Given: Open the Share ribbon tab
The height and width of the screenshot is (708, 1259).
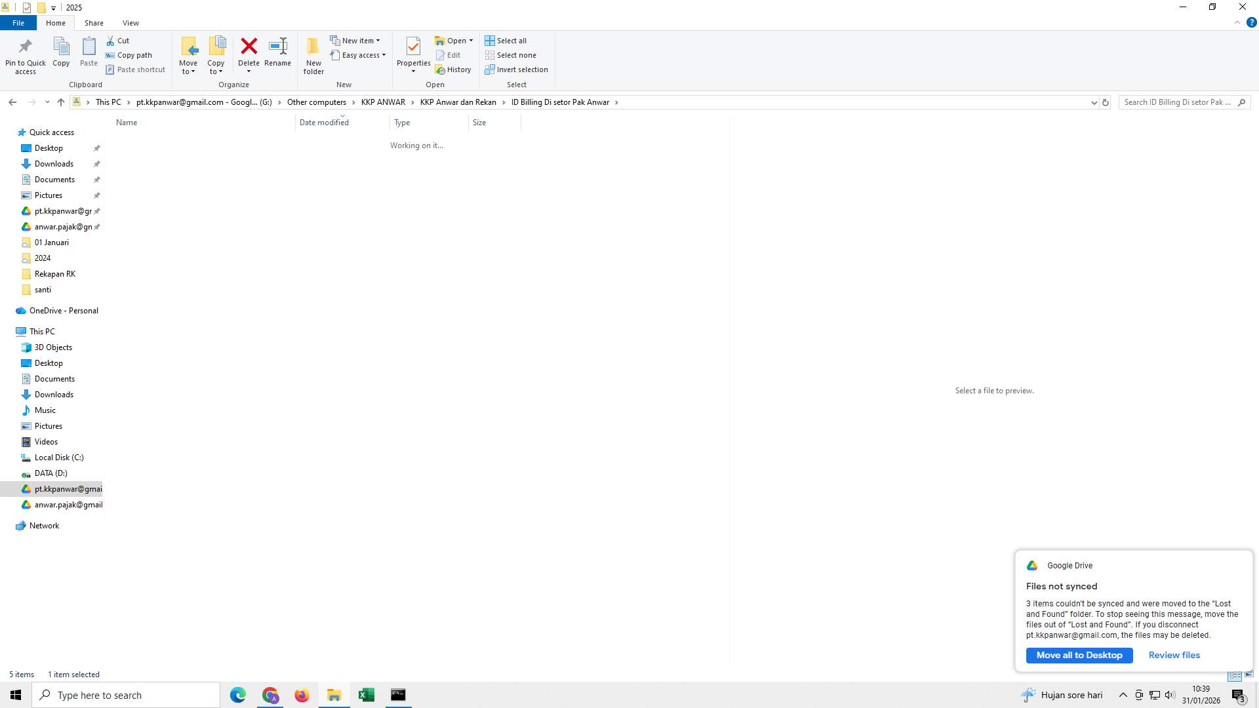Looking at the screenshot, I should coord(94,22).
